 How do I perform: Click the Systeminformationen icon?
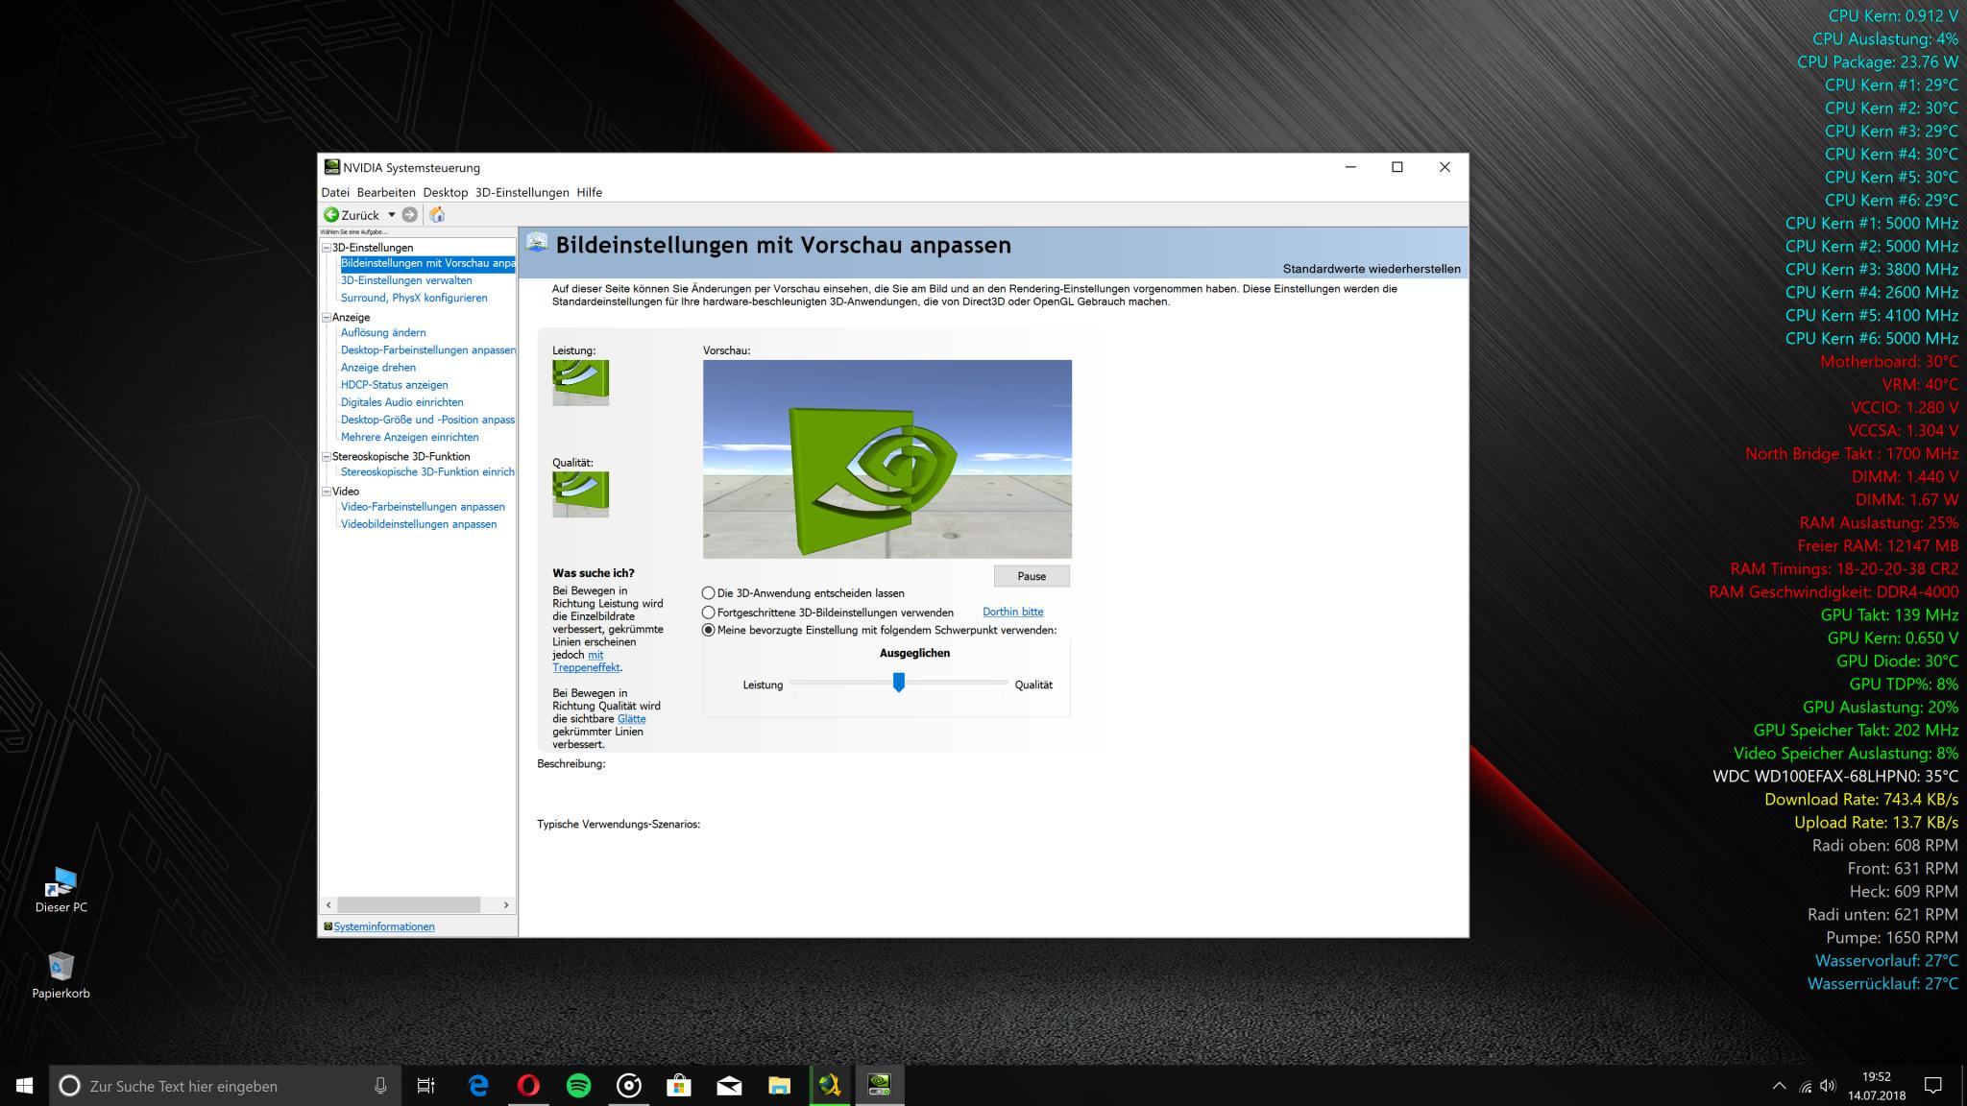tap(328, 926)
